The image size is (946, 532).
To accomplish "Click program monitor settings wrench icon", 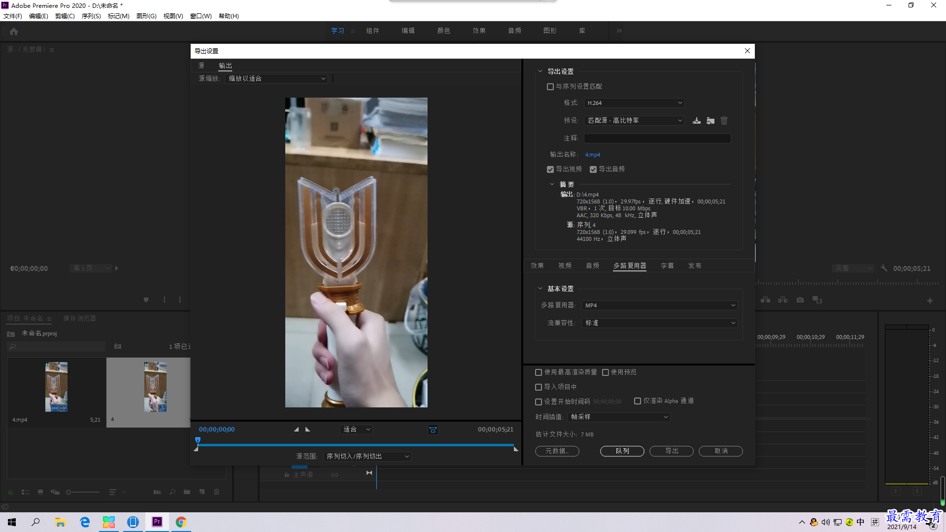I will point(884,268).
